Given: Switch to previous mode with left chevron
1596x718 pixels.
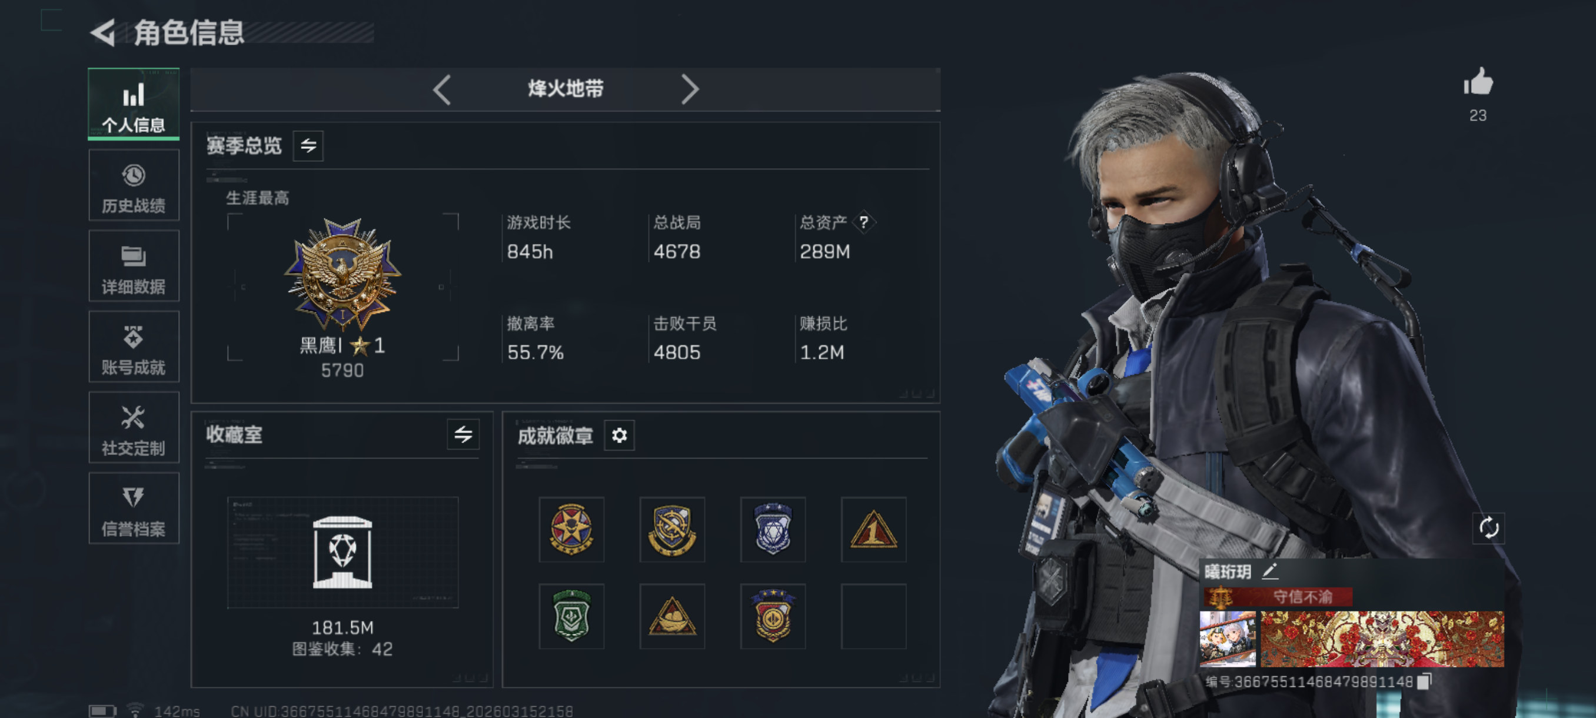Looking at the screenshot, I should pos(442,90).
